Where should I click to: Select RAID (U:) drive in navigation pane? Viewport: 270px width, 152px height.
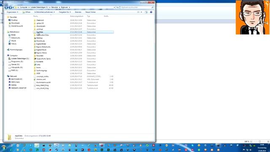[x=14, y=71]
